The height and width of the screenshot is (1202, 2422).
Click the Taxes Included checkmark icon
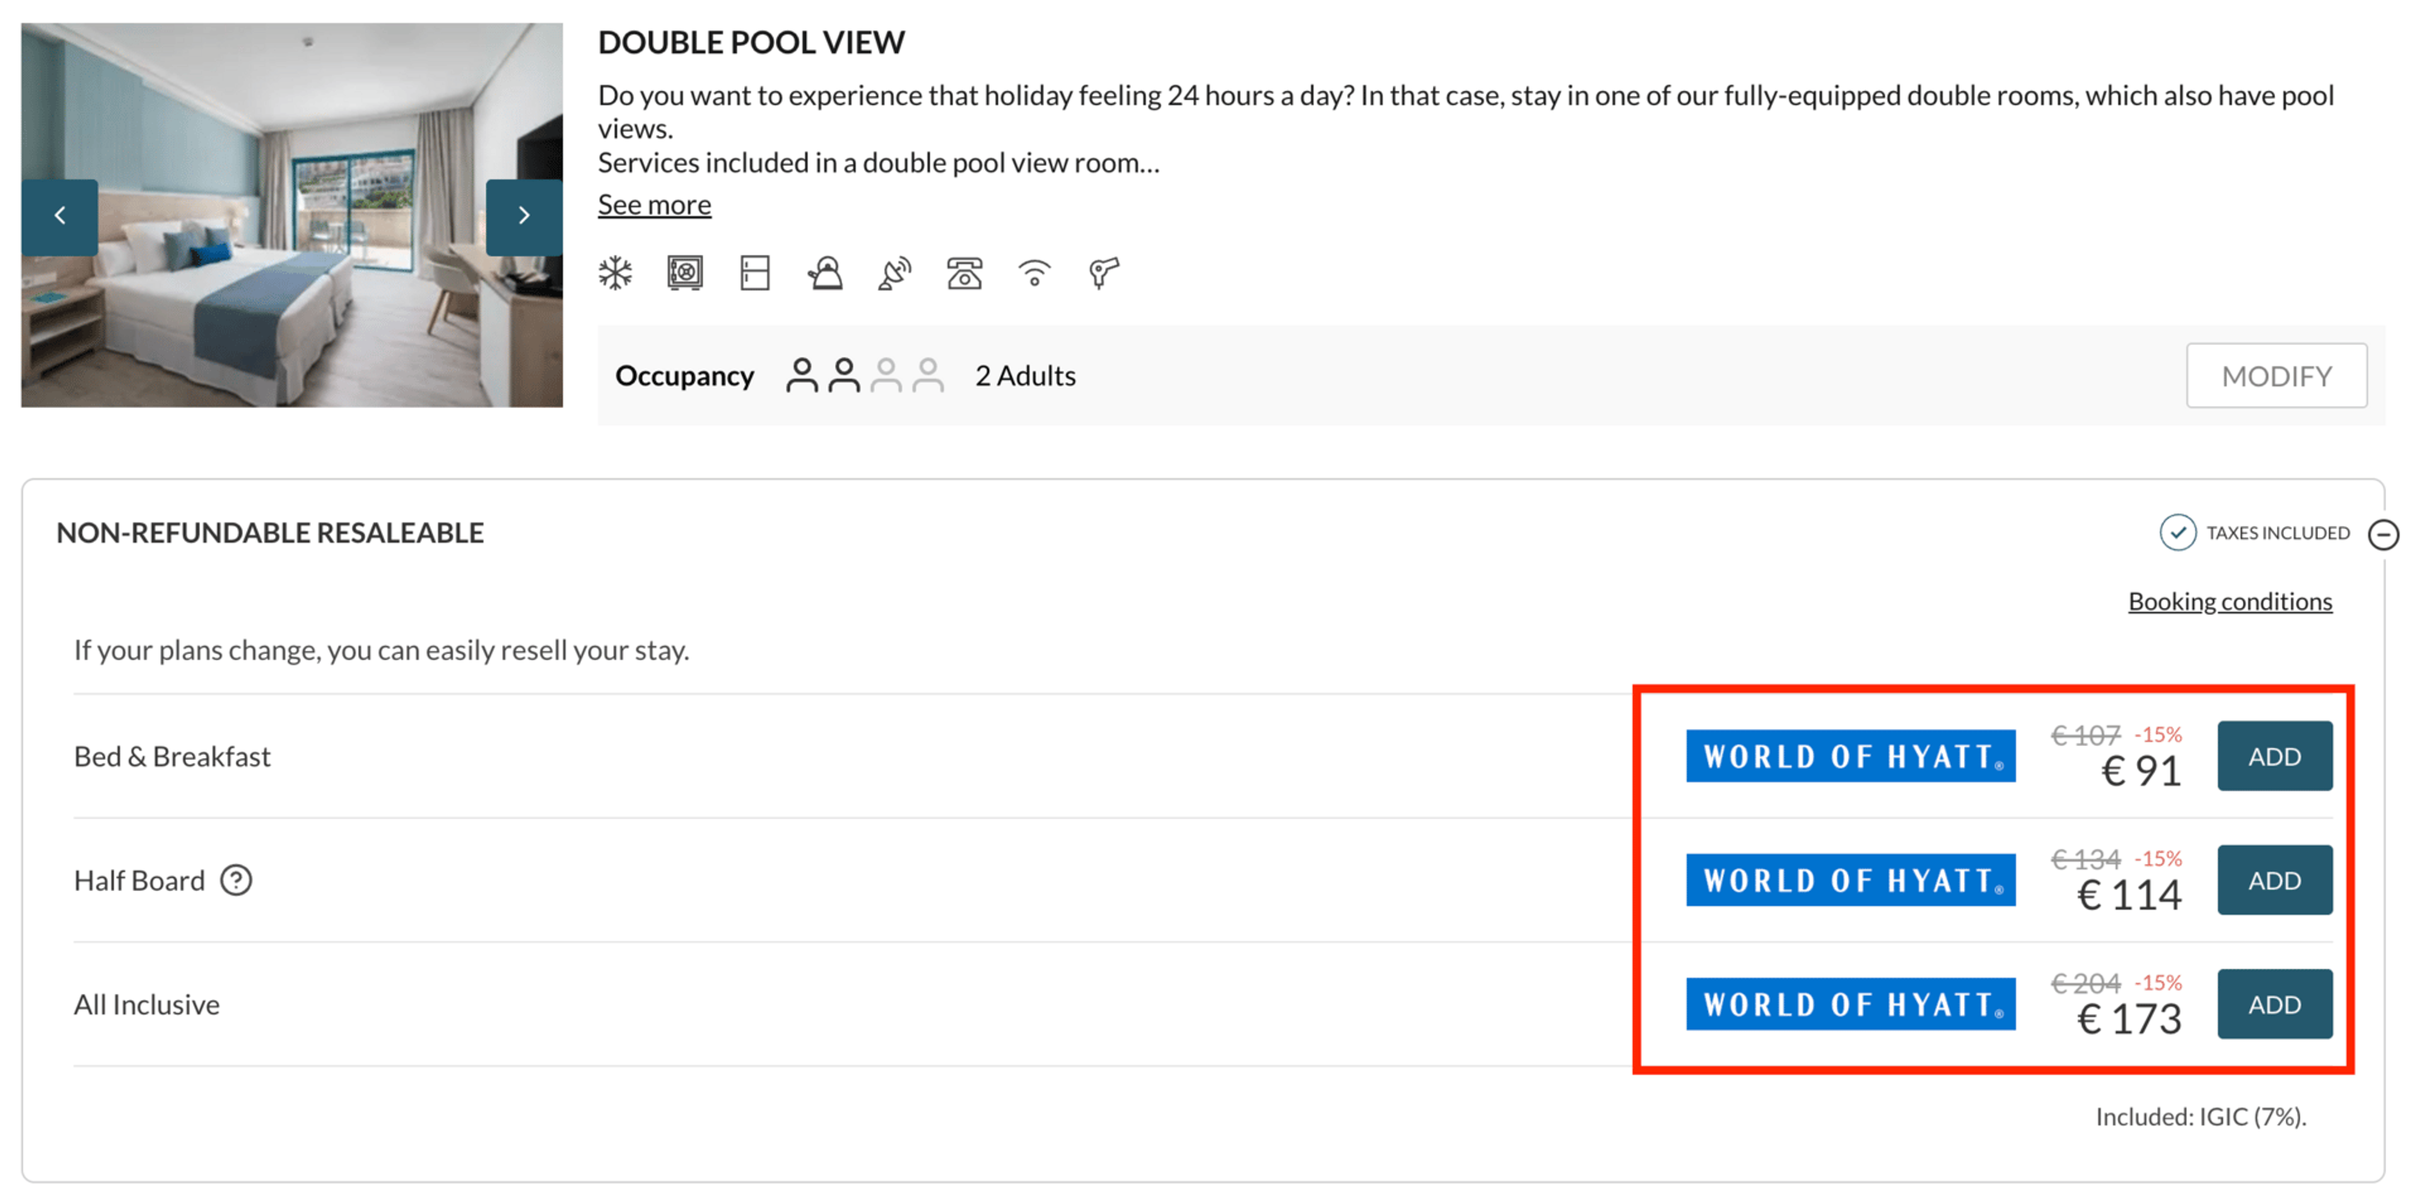coord(2177,533)
